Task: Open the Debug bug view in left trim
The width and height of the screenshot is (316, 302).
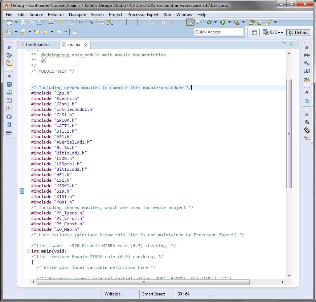Action: 9,55
